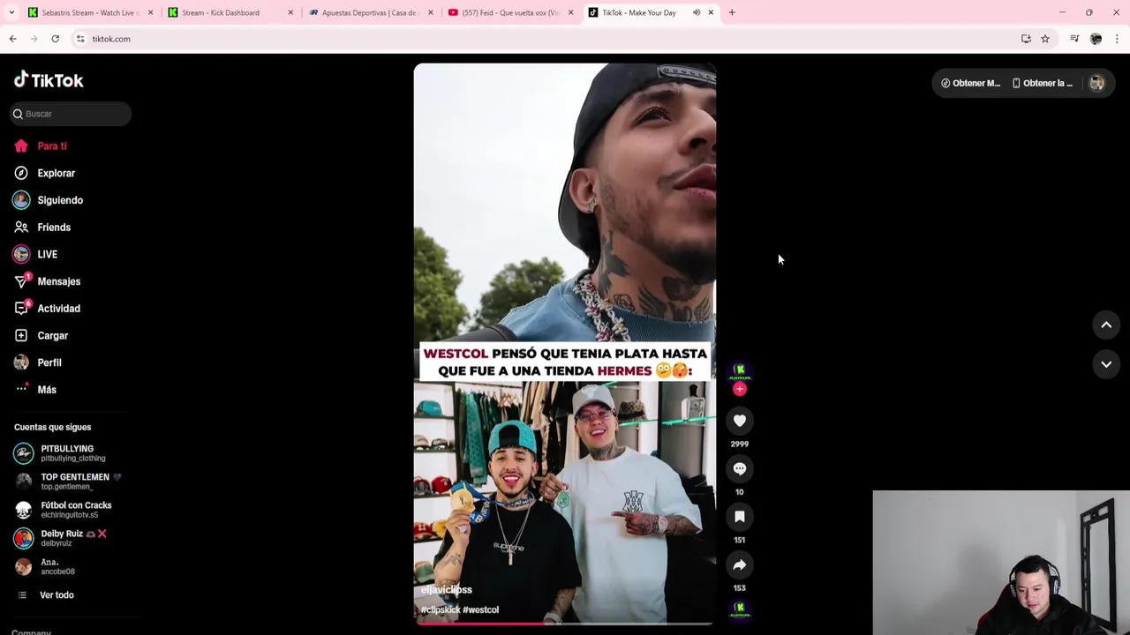Reload the TikTok page
The image size is (1130, 635).
[55, 39]
